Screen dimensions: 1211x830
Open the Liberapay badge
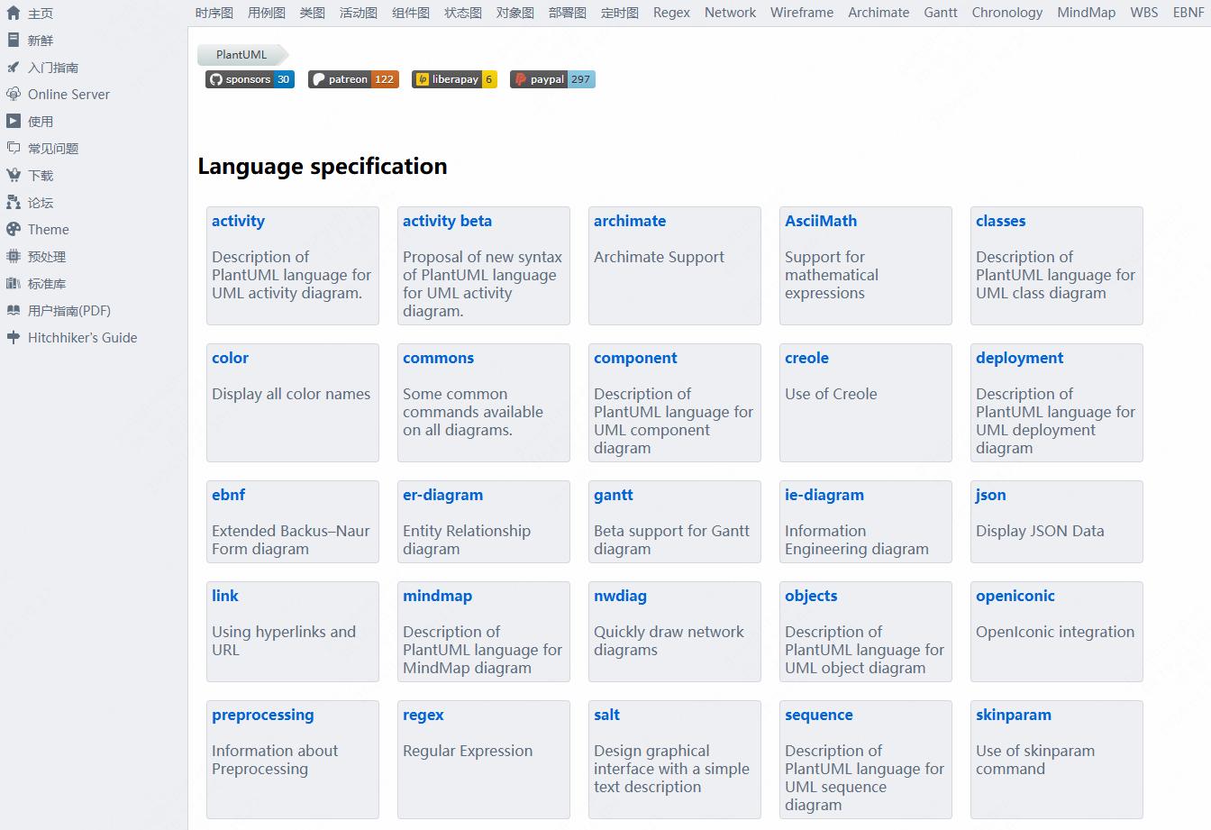click(x=454, y=79)
